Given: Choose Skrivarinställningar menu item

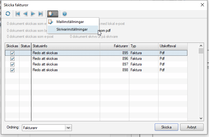Looking at the screenshot, I should pyautogui.click(x=72, y=29).
